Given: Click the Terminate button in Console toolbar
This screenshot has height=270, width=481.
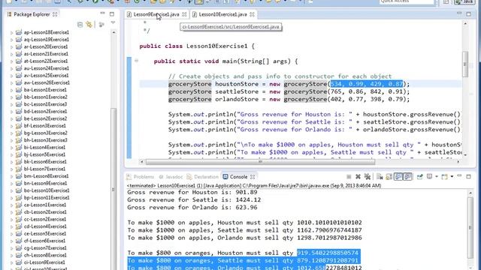Looking at the screenshot, I should coord(349,177).
